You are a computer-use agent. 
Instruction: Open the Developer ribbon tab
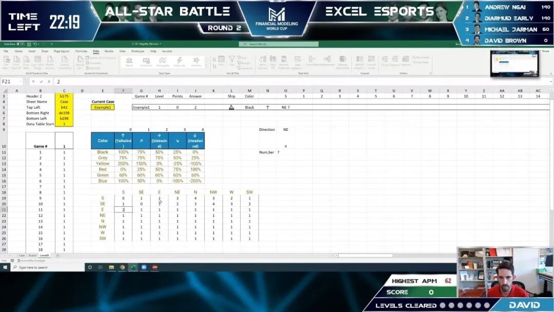coord(138,51)
